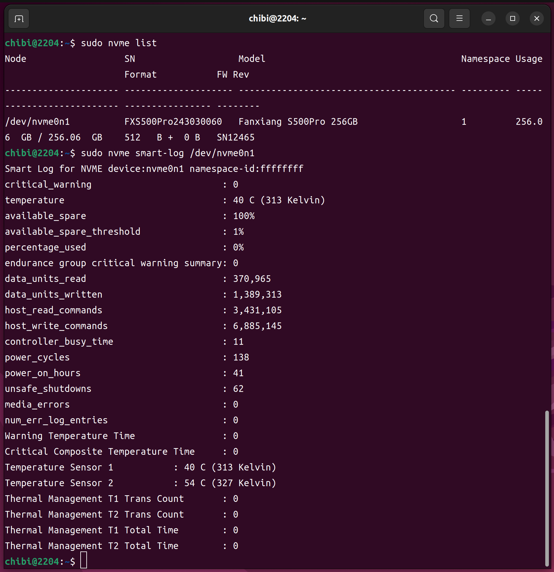Click the 'sudo nvme smart-log' command line
The height and width of the screenshot is (572, 554).
click(168, 153)
